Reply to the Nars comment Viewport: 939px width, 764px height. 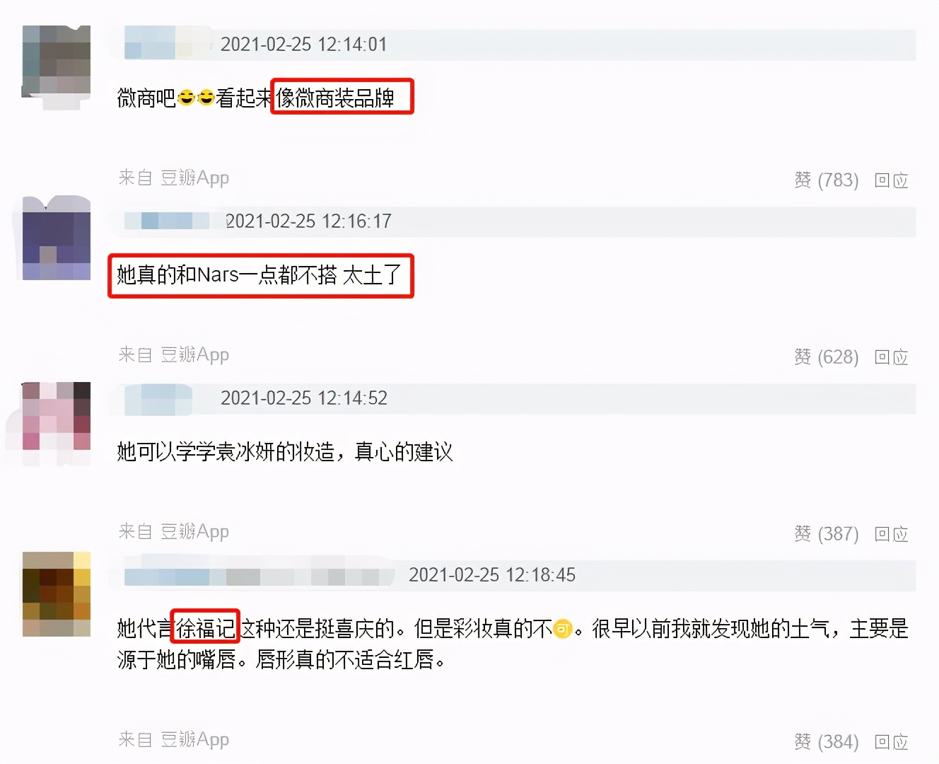coord(891,357)
